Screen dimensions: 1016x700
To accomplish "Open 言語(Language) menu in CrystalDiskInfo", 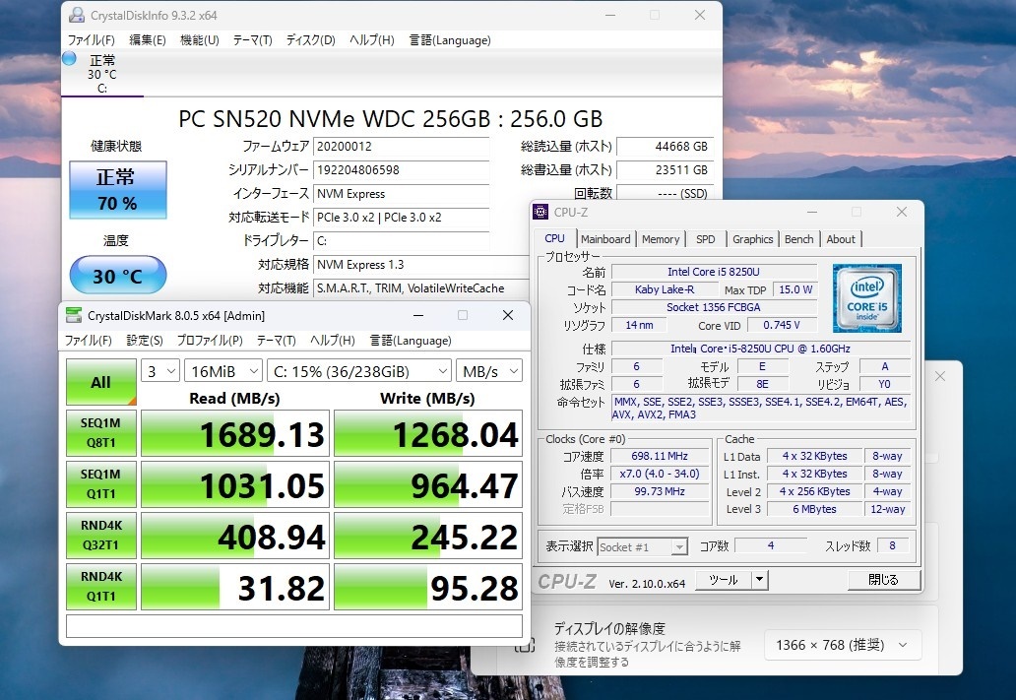I will tap(450, 40).
